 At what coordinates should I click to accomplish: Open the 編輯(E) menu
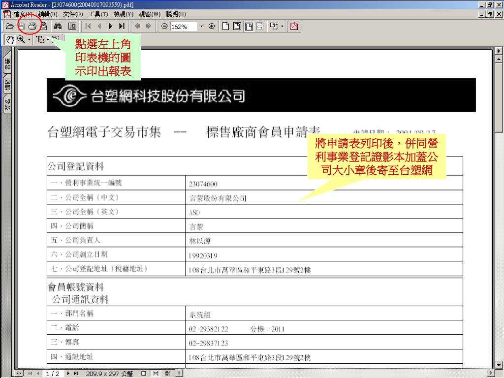(x=47, y=14)
